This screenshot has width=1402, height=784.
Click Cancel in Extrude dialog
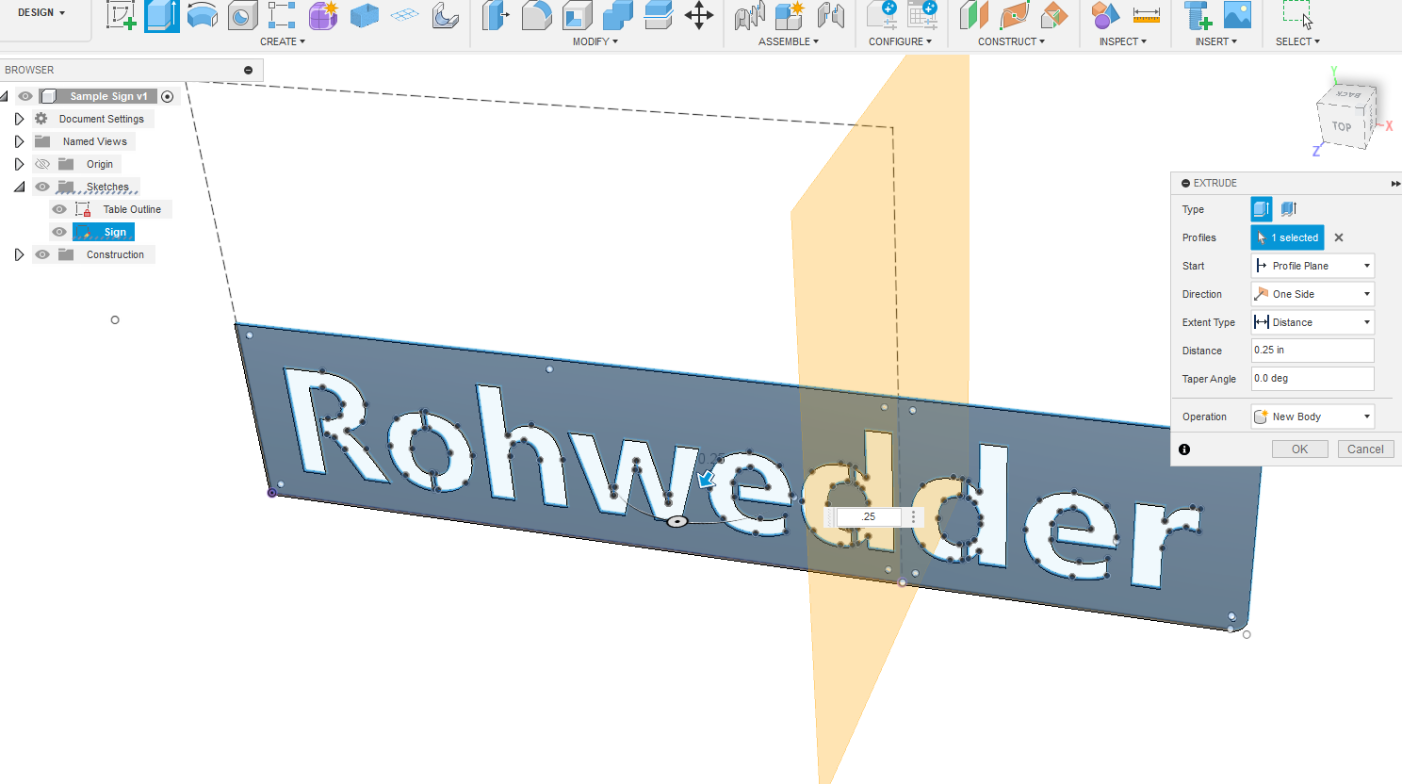[x=1365, y=449]
